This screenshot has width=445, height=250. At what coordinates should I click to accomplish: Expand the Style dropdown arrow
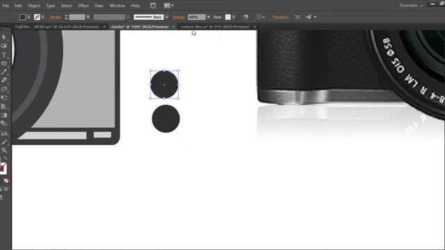point(234,17)
